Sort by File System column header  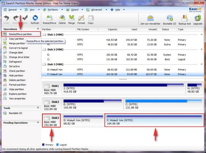click(x=87, y=29)
